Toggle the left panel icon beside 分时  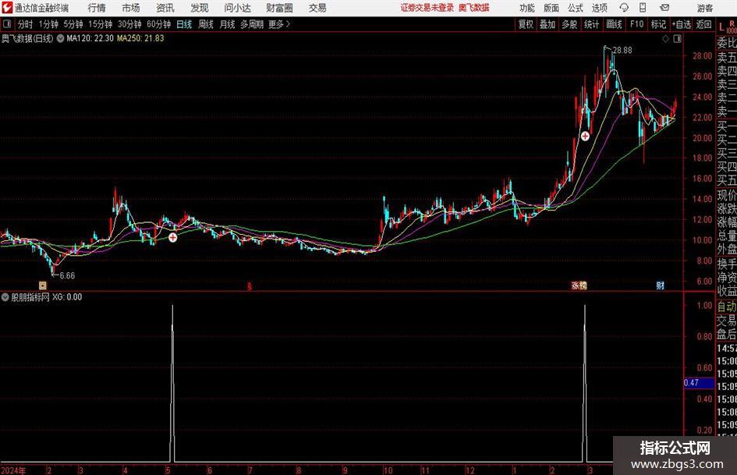(6, 24)
